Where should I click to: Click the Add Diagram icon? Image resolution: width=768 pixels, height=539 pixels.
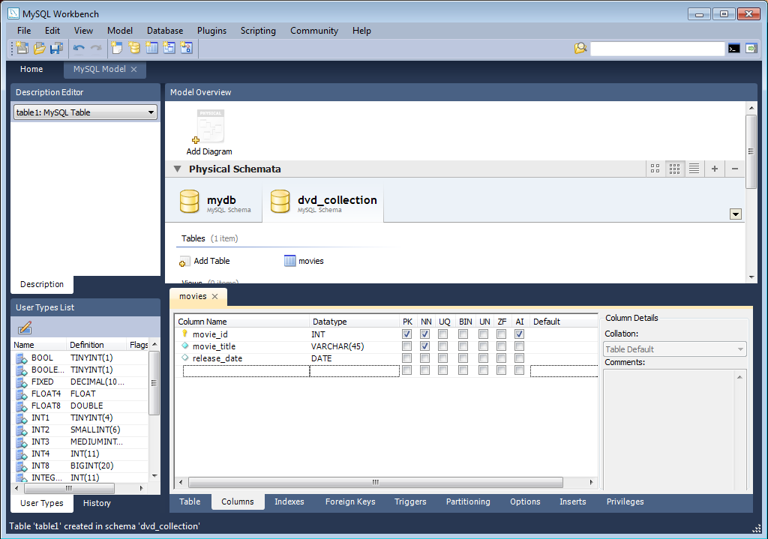pyautogui.click(x=209, y=129)
